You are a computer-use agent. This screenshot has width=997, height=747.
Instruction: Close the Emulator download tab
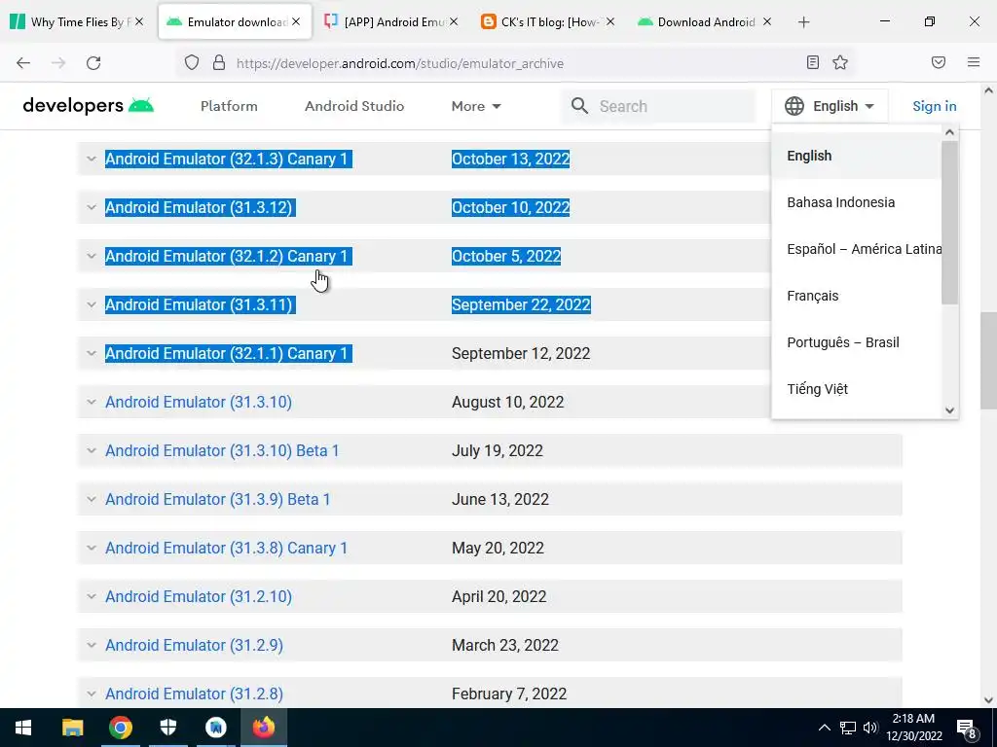296,21
